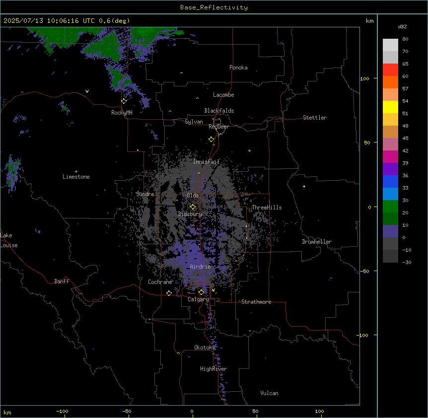This screenshot has height=418, width=428.
Task: Click the white plus marker north of Drumheller
Action: tap(304, 186)
